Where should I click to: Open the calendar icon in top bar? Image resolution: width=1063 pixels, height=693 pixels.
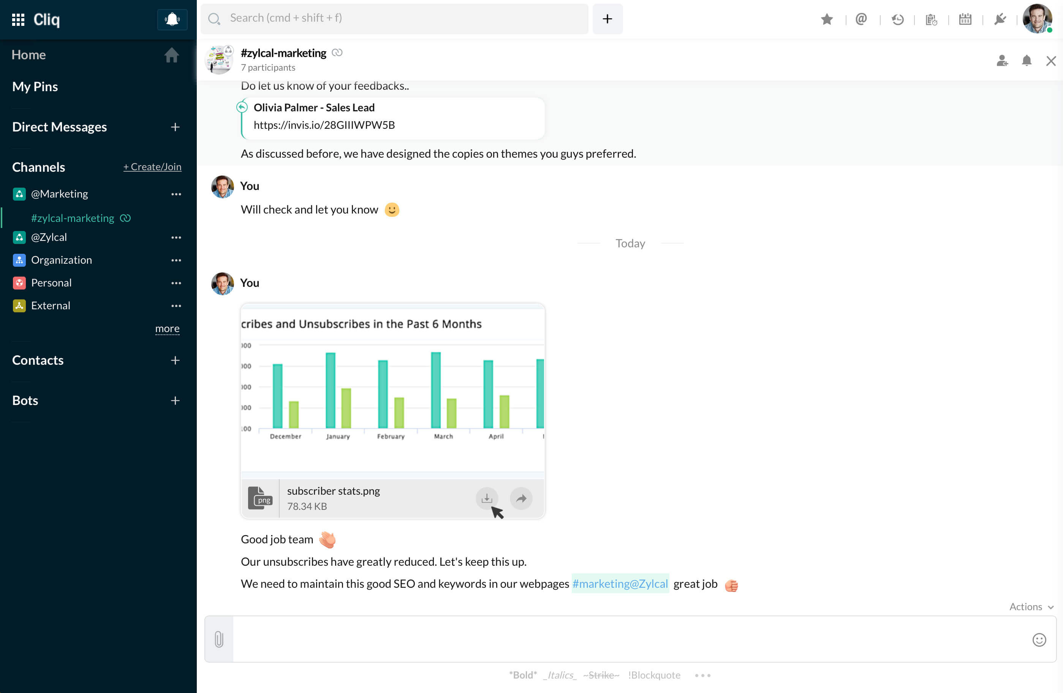[965, 19]
